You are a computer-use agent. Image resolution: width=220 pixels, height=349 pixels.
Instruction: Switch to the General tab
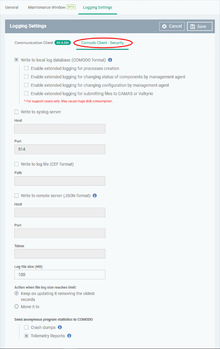[12, 7]
